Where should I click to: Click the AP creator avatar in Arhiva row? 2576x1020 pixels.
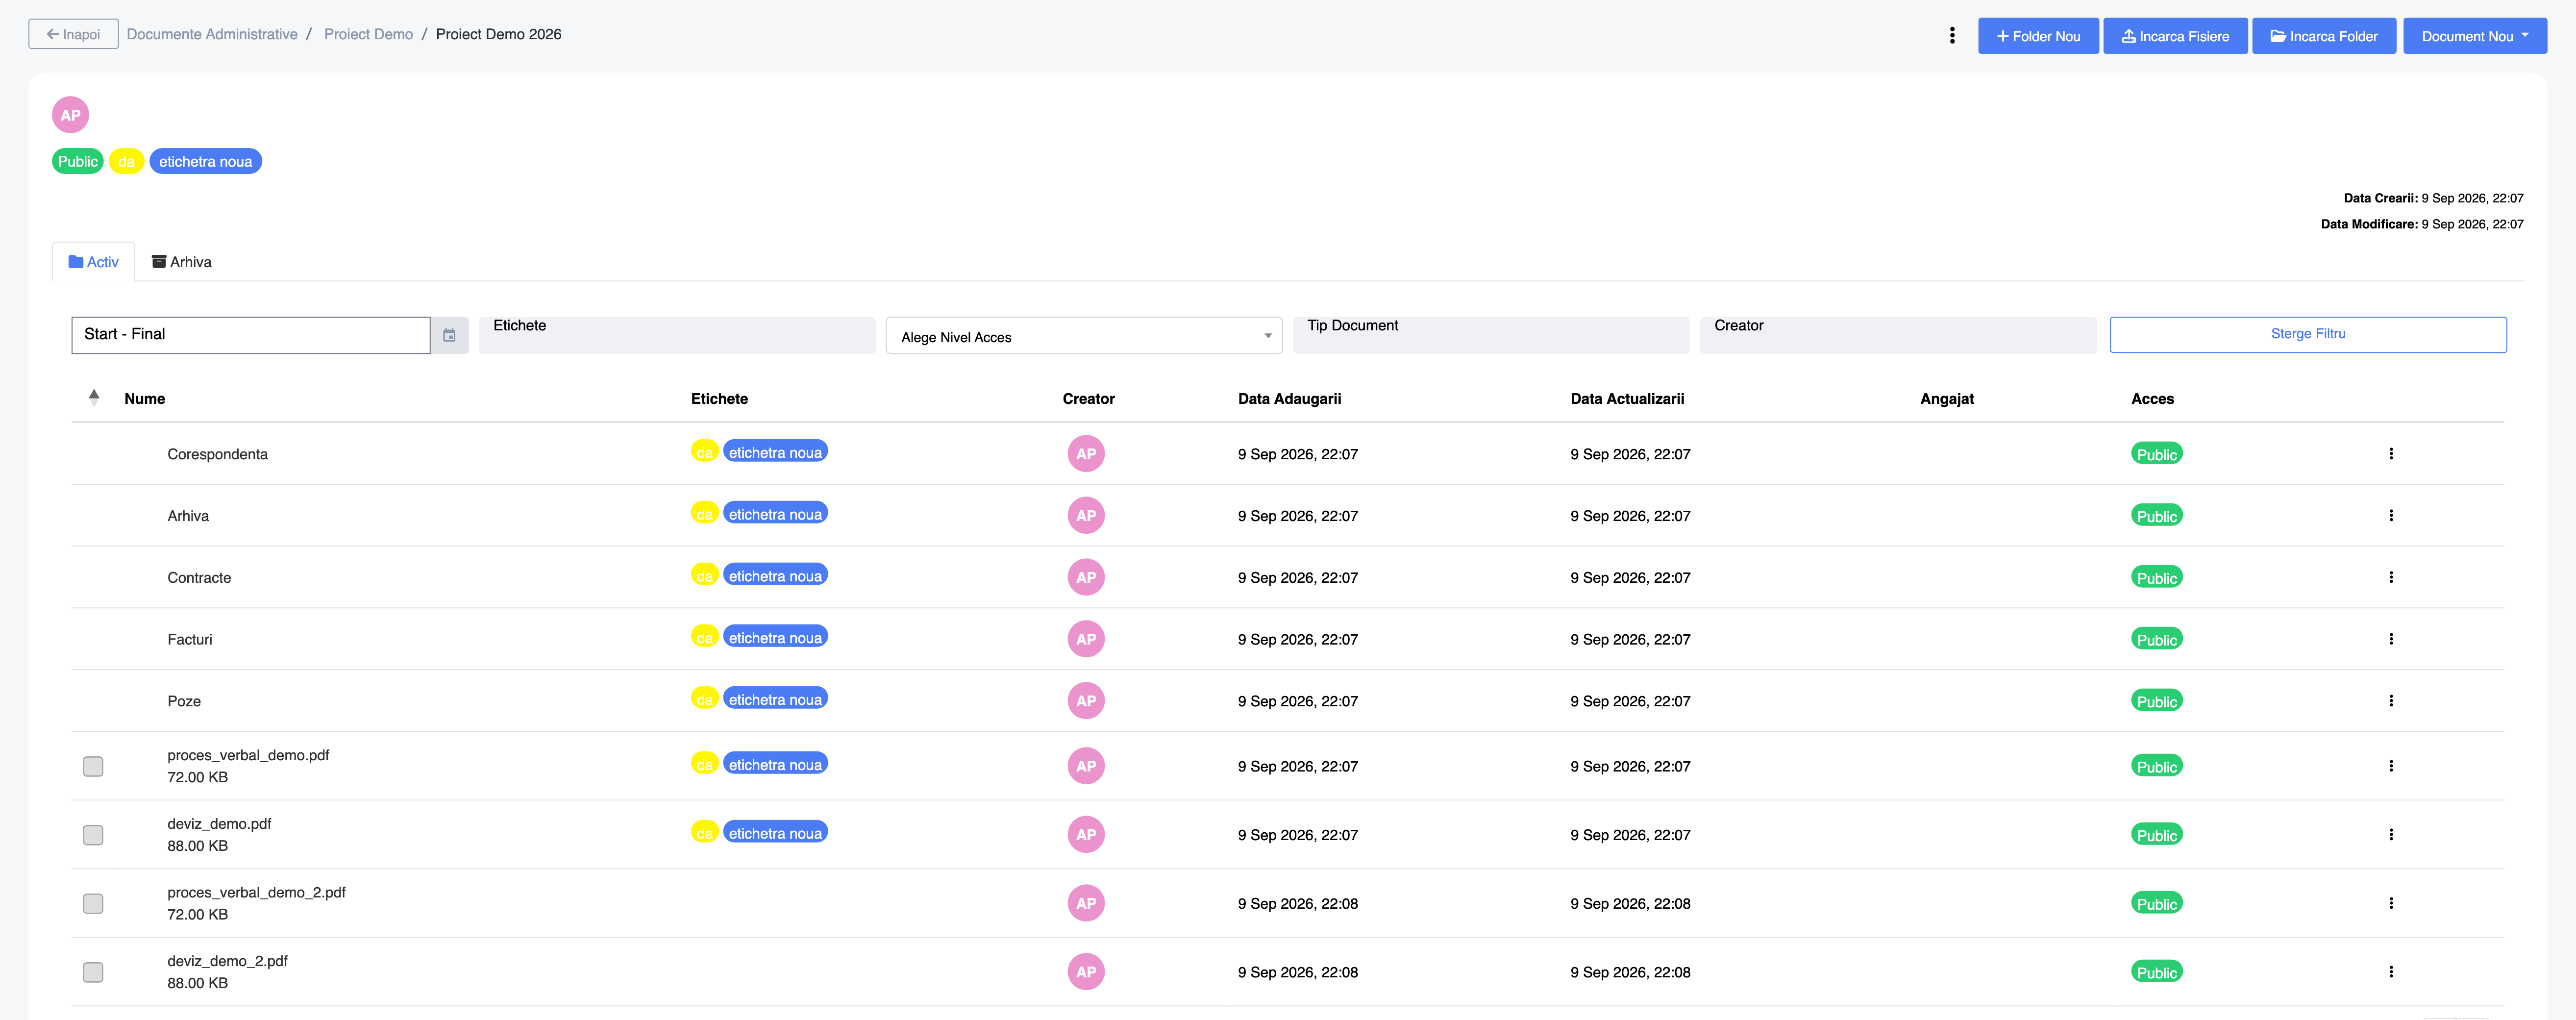pyautogui.click(x=1086, y=516)
